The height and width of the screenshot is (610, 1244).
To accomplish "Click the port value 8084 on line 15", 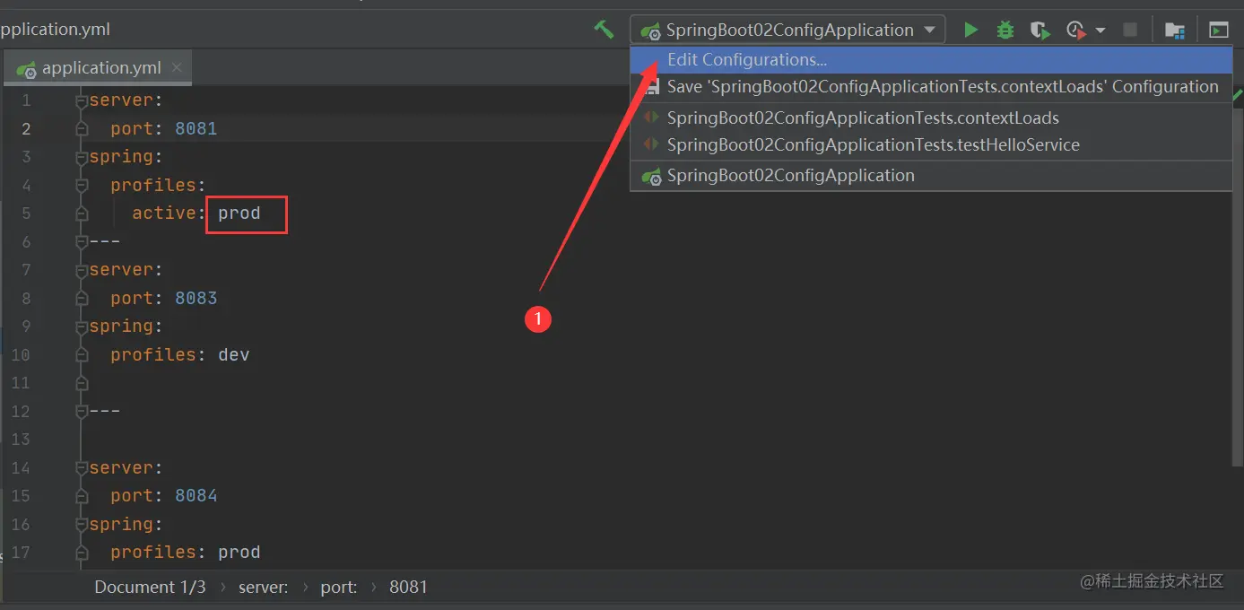I will pyautogui.click(x=196, y=496).
